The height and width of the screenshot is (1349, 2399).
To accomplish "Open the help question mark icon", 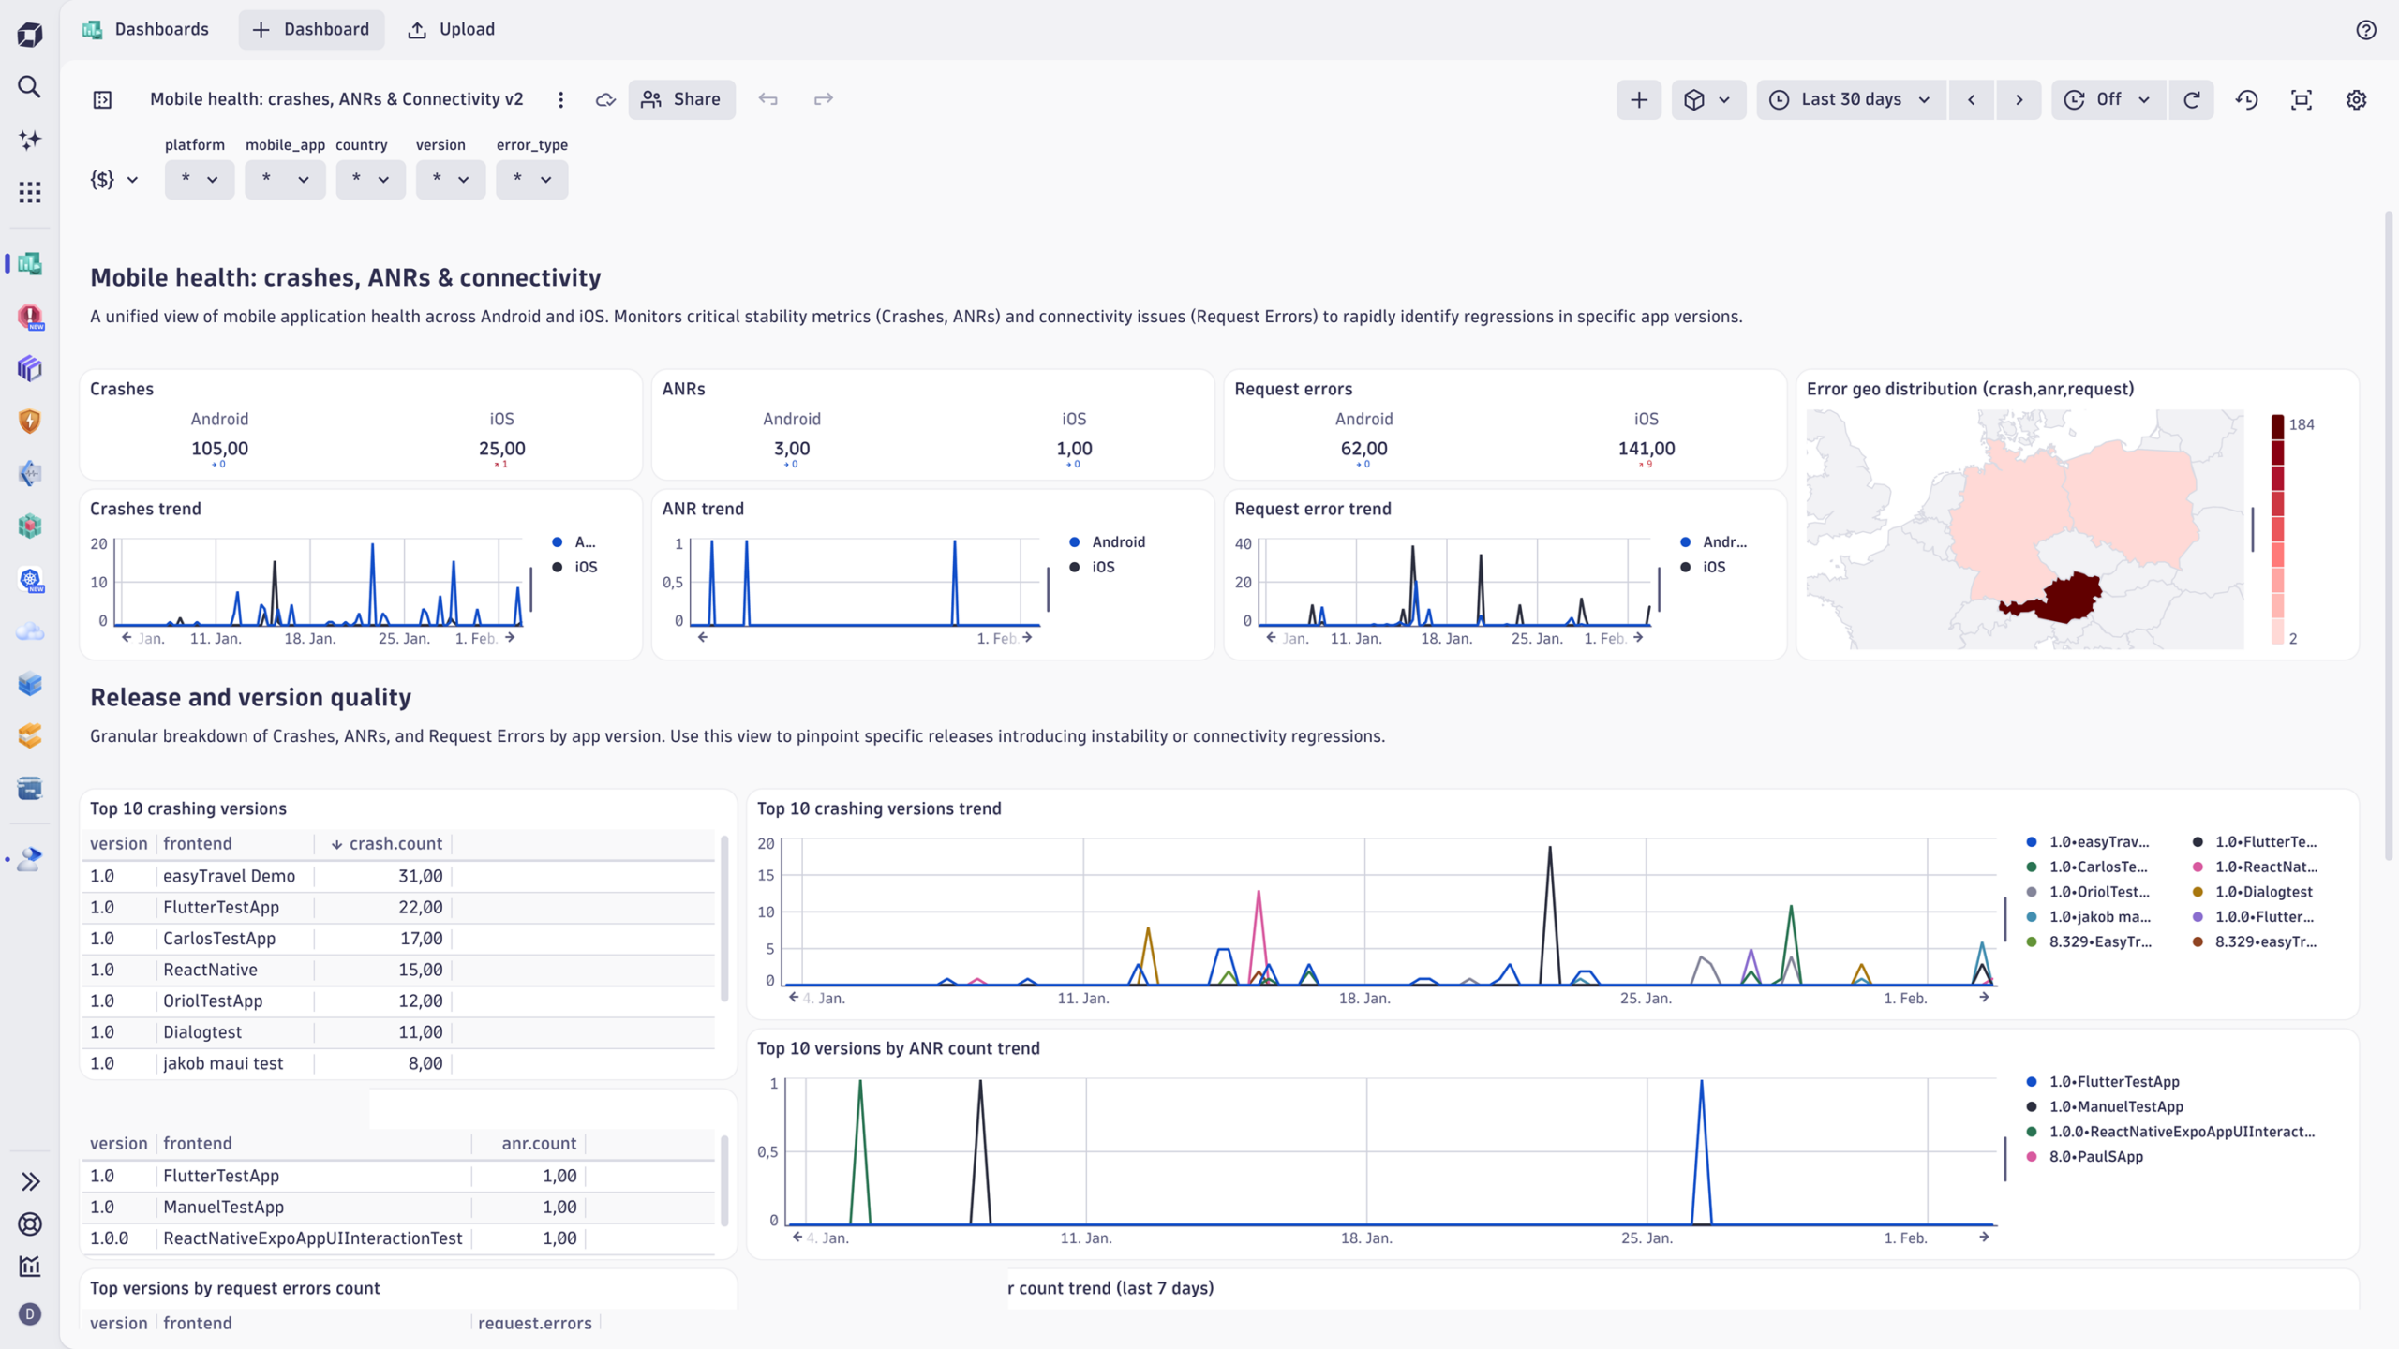I will pyautogui.click(x=2365, y=30).
